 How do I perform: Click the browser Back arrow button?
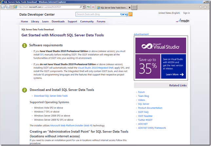coord(3,7)
